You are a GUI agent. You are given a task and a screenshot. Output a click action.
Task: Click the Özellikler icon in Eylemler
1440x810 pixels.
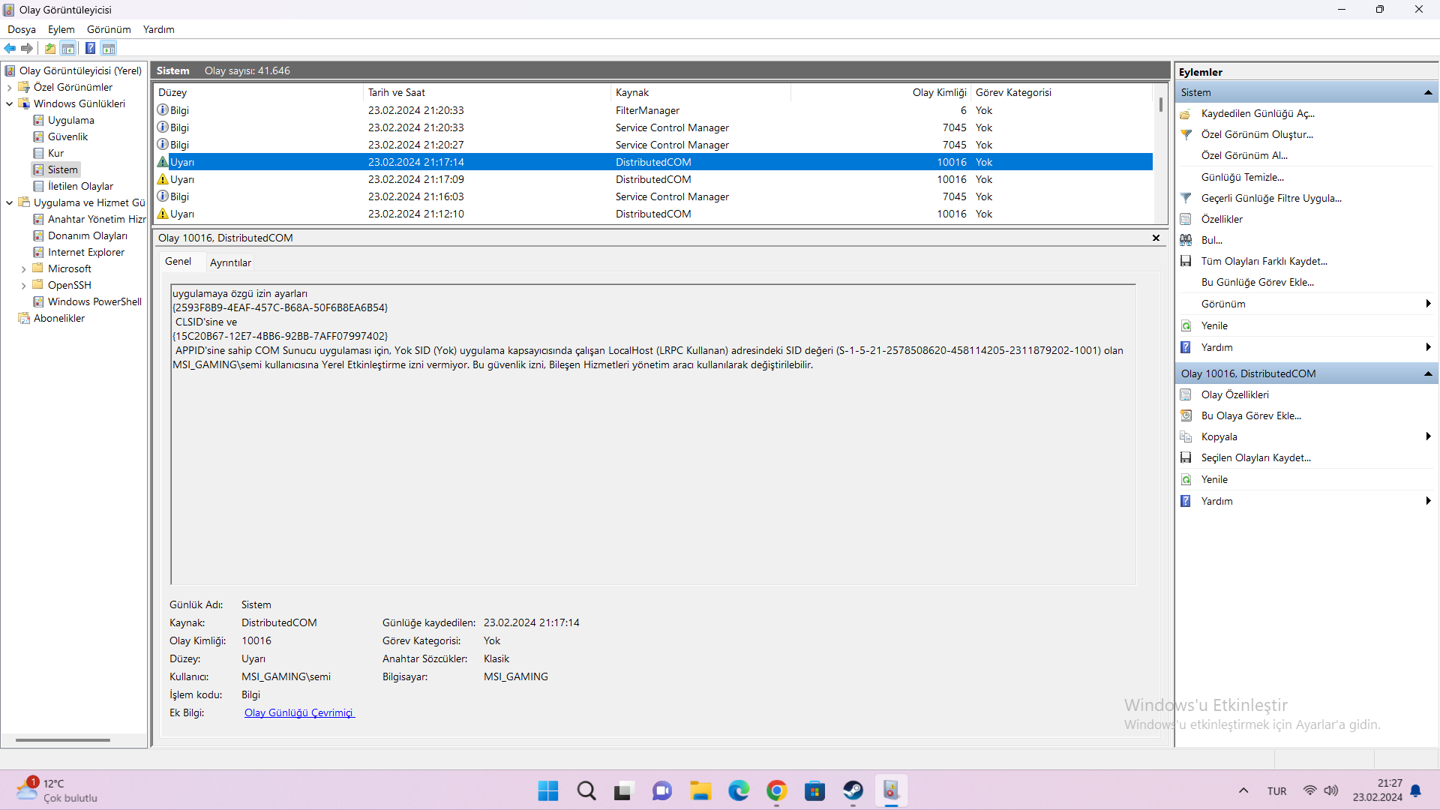pos(1186,219)
